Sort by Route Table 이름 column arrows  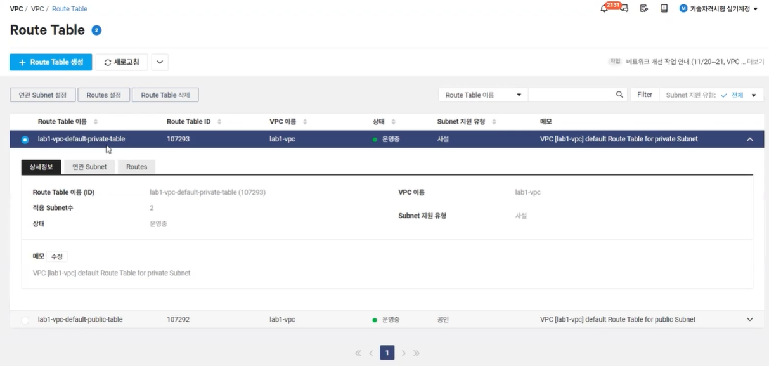(x=96, y=122)
